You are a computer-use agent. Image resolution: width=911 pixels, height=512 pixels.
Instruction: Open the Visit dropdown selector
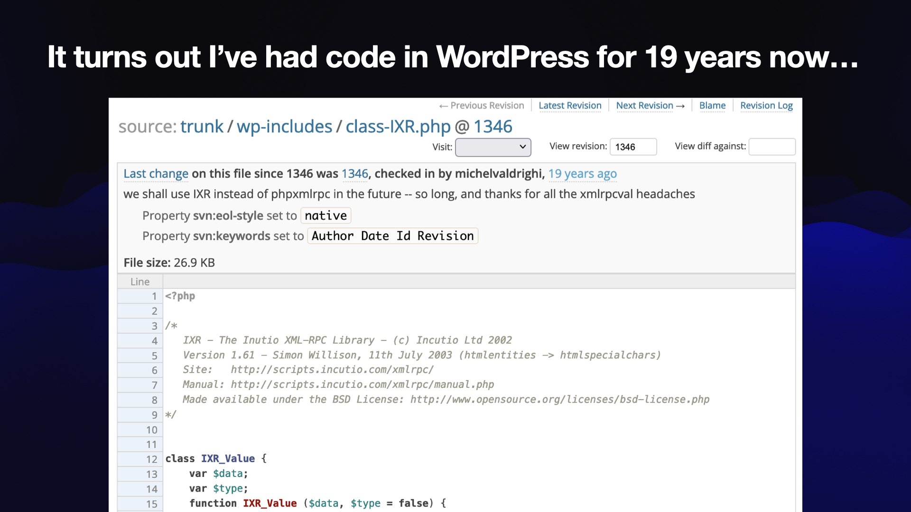[x=493, y=146]
